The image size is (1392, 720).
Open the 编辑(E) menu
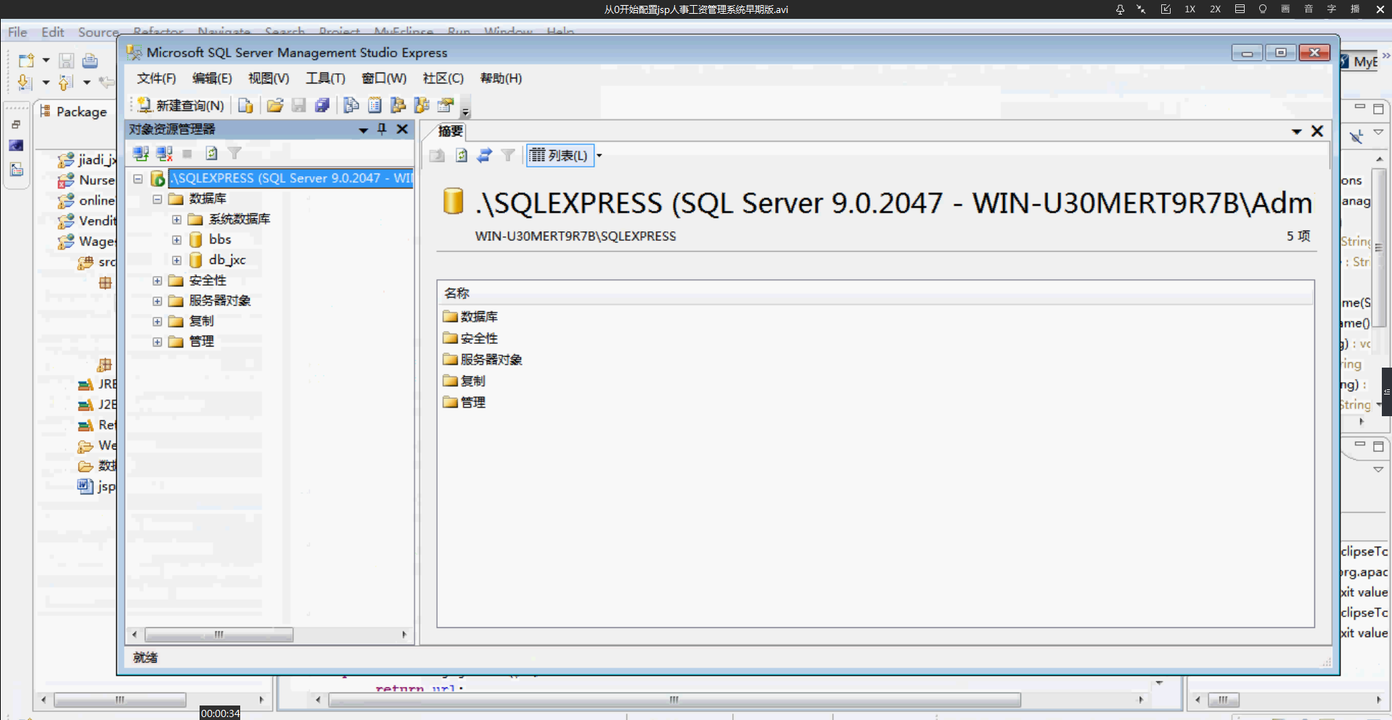click(x=212, y=78)
